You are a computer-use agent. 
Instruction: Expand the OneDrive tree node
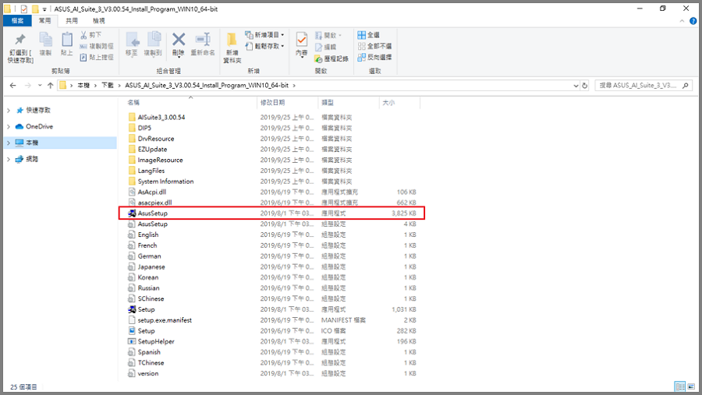click(9, 126)
